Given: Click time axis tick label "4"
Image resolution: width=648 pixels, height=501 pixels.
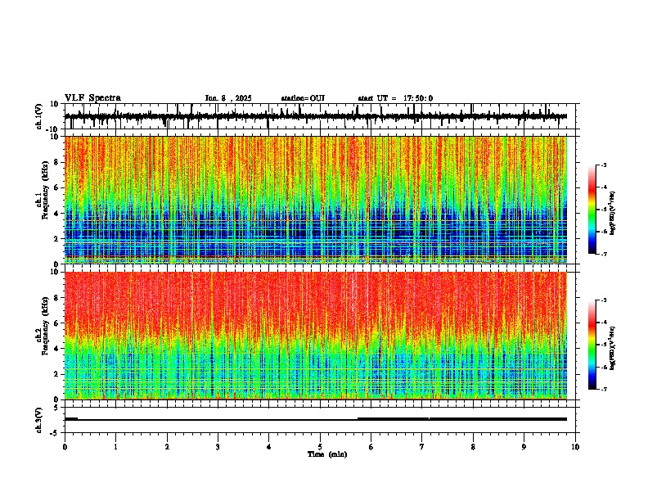Looking at the screenshot, I should pyautogui.click(x=269, y=447).
